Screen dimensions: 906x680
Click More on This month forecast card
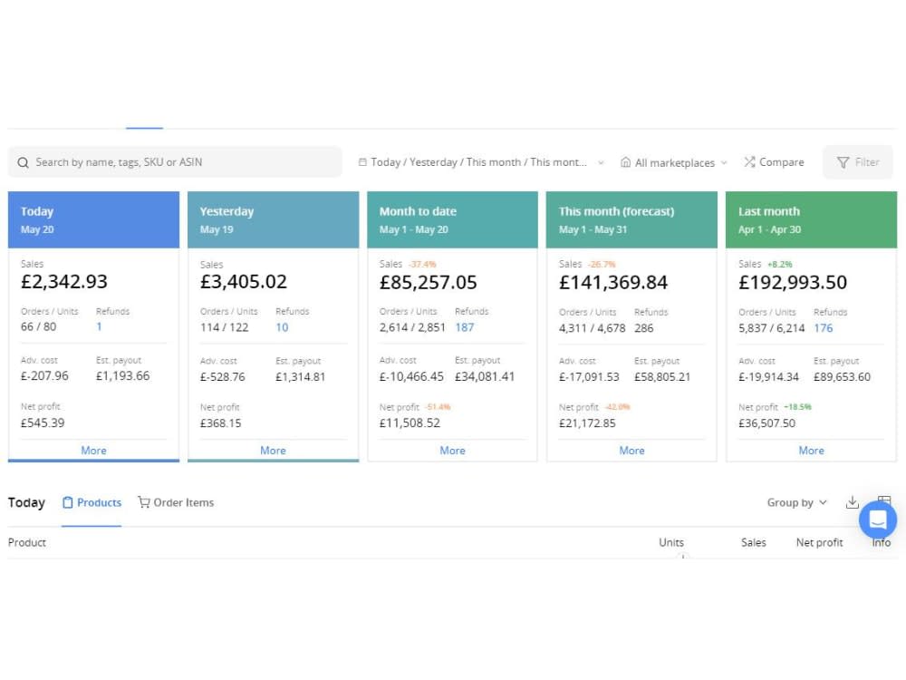[631, 451]
